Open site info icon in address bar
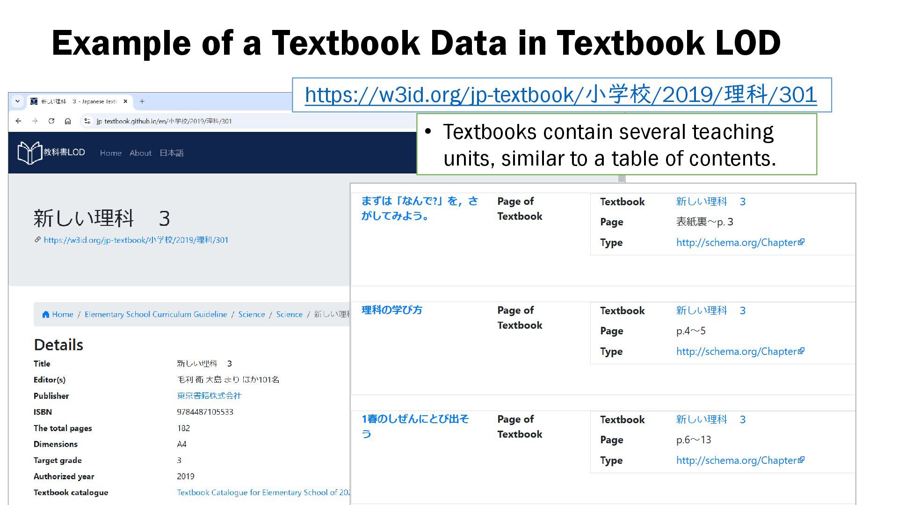This screenshot has width=898, height=505. click(x=87, y=121)
